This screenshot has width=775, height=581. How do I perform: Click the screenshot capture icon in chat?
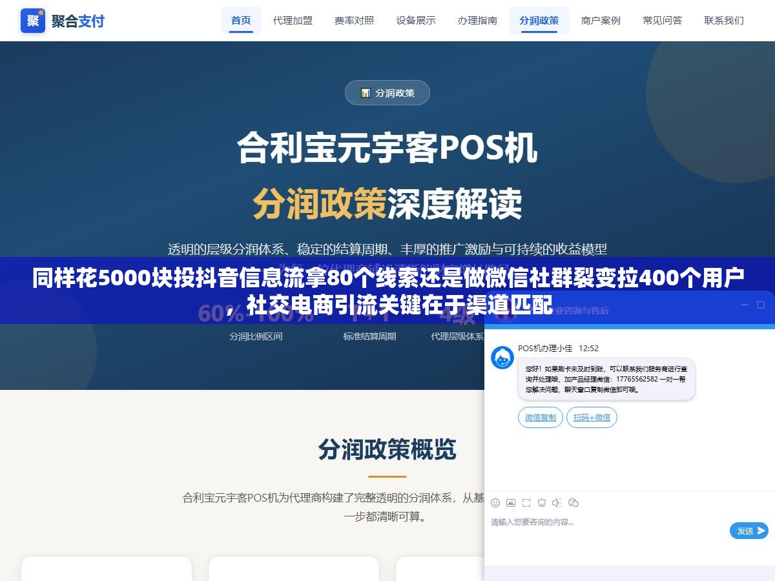[526, 503]
